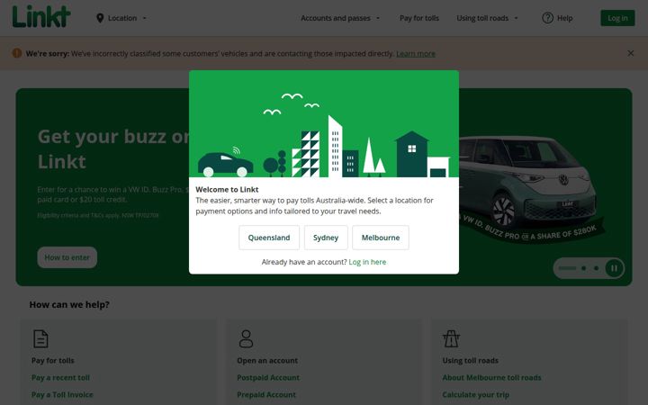This screenshot has height=405, width=648.
Task: Open About Melbourne toll roads link
Action: [491, 378]
